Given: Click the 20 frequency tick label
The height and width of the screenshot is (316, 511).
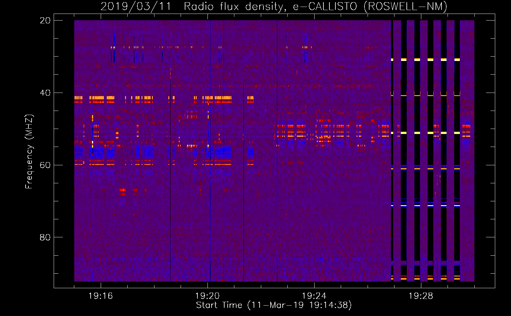Looking at the screenshot, I should tap(45, 21).
